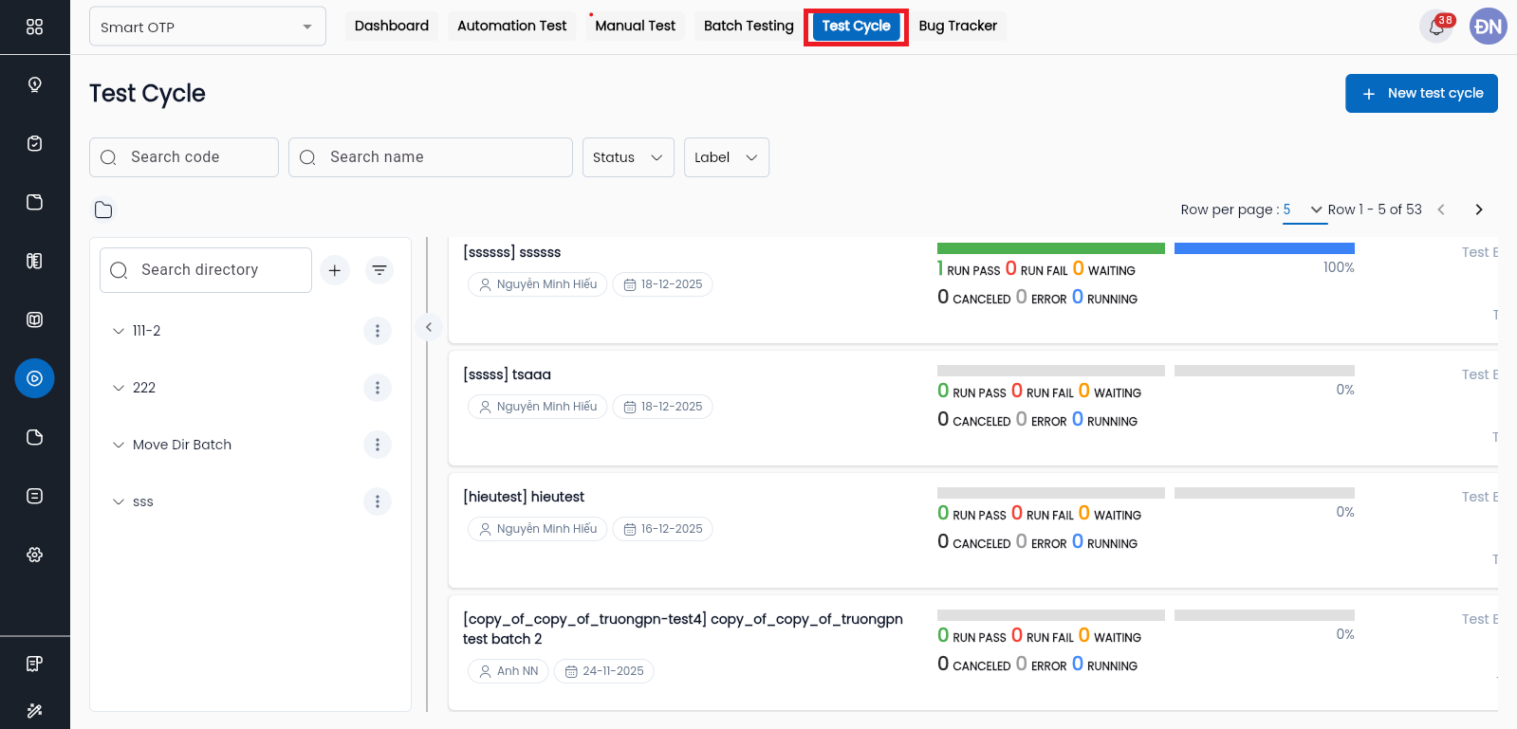Open the app grid icon in sidebar
1517x729 pixels.
click(34, 27)
